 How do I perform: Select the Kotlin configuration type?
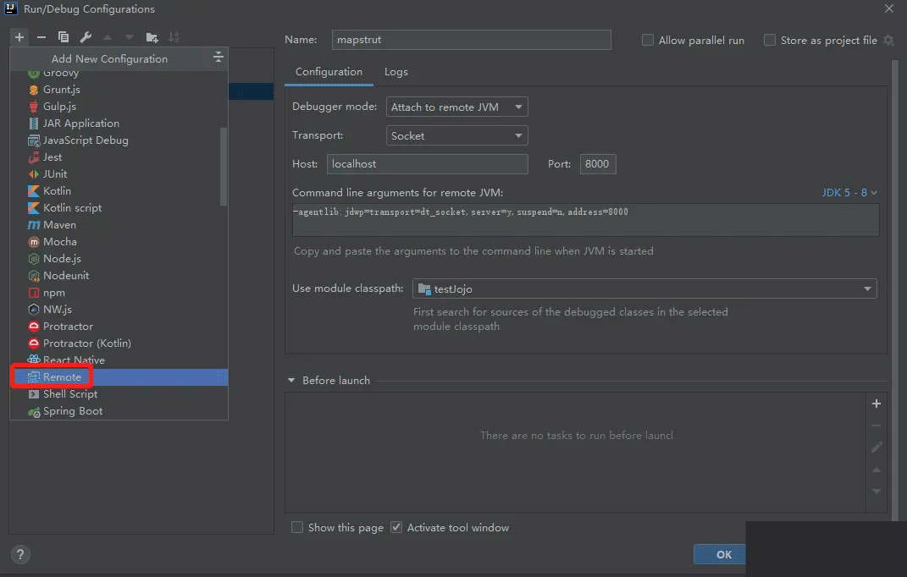[119, 191]
